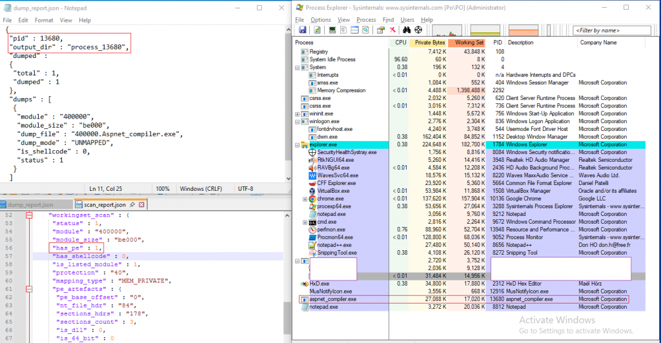Click the Save icon in Process Explorer toolbar
The image size is (661, 343).
(x=301, y=30)
